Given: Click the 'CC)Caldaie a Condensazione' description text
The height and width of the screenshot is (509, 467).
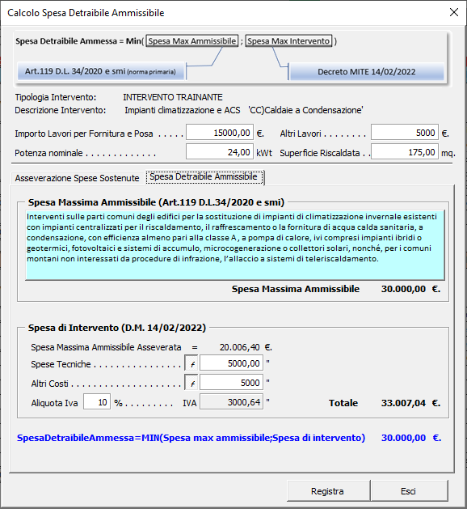Looking at the screenshot, I should pos(305,110).
